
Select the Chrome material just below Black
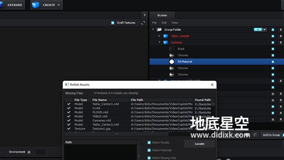[x=217, y=55]
